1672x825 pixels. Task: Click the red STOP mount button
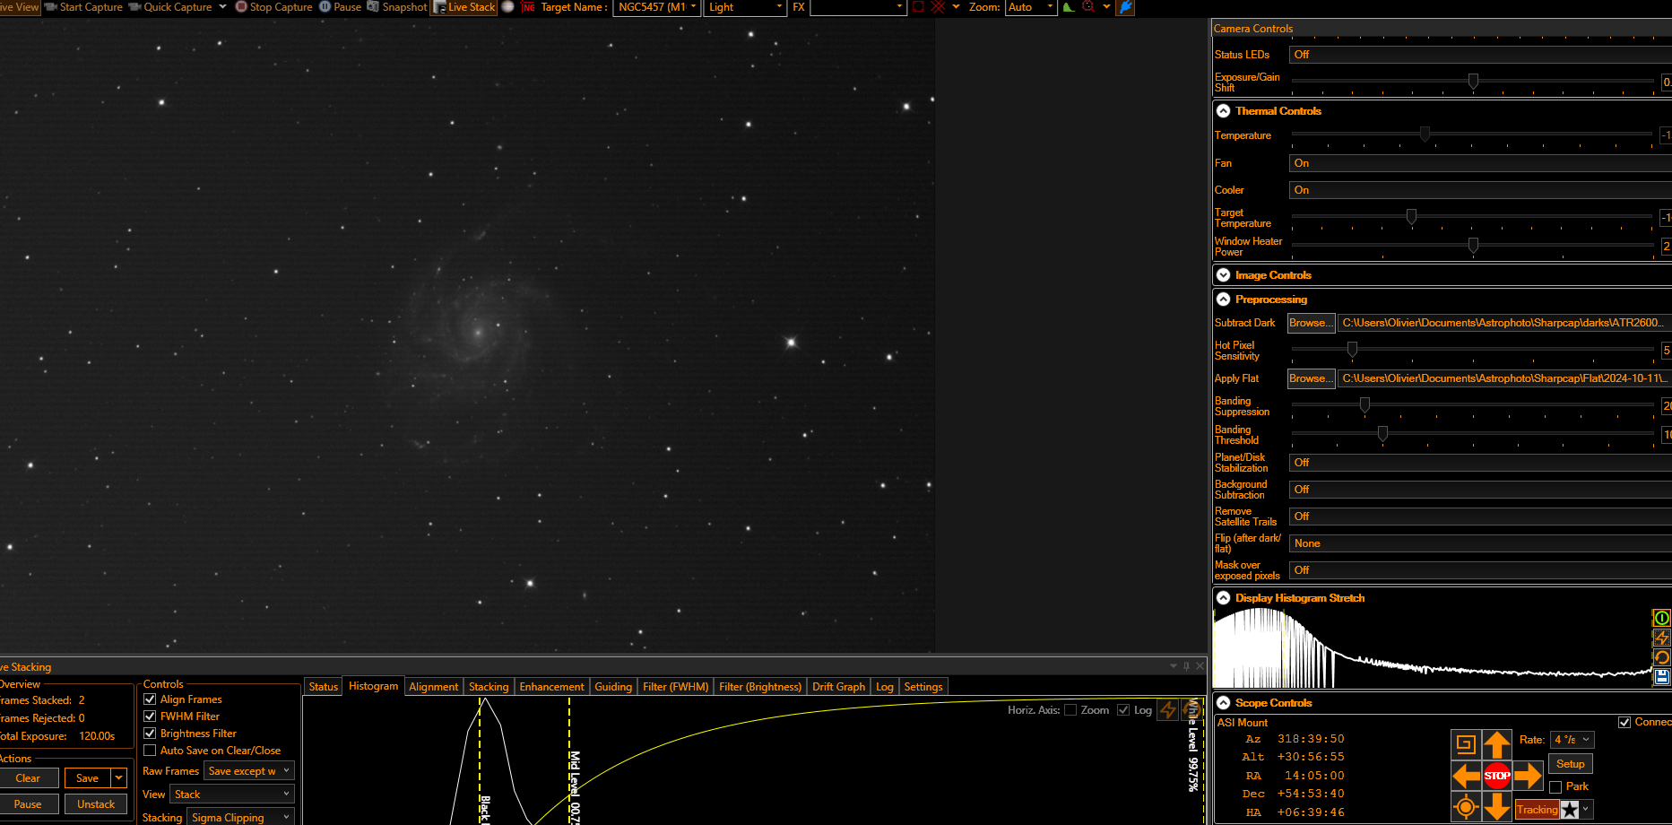pyautogui.click(x=1497, y=776)
